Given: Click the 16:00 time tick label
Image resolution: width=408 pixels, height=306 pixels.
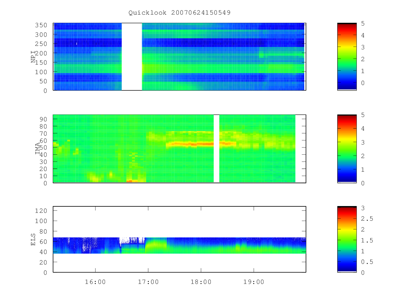Looking at the screenshot, I should [x=95, y=282].
